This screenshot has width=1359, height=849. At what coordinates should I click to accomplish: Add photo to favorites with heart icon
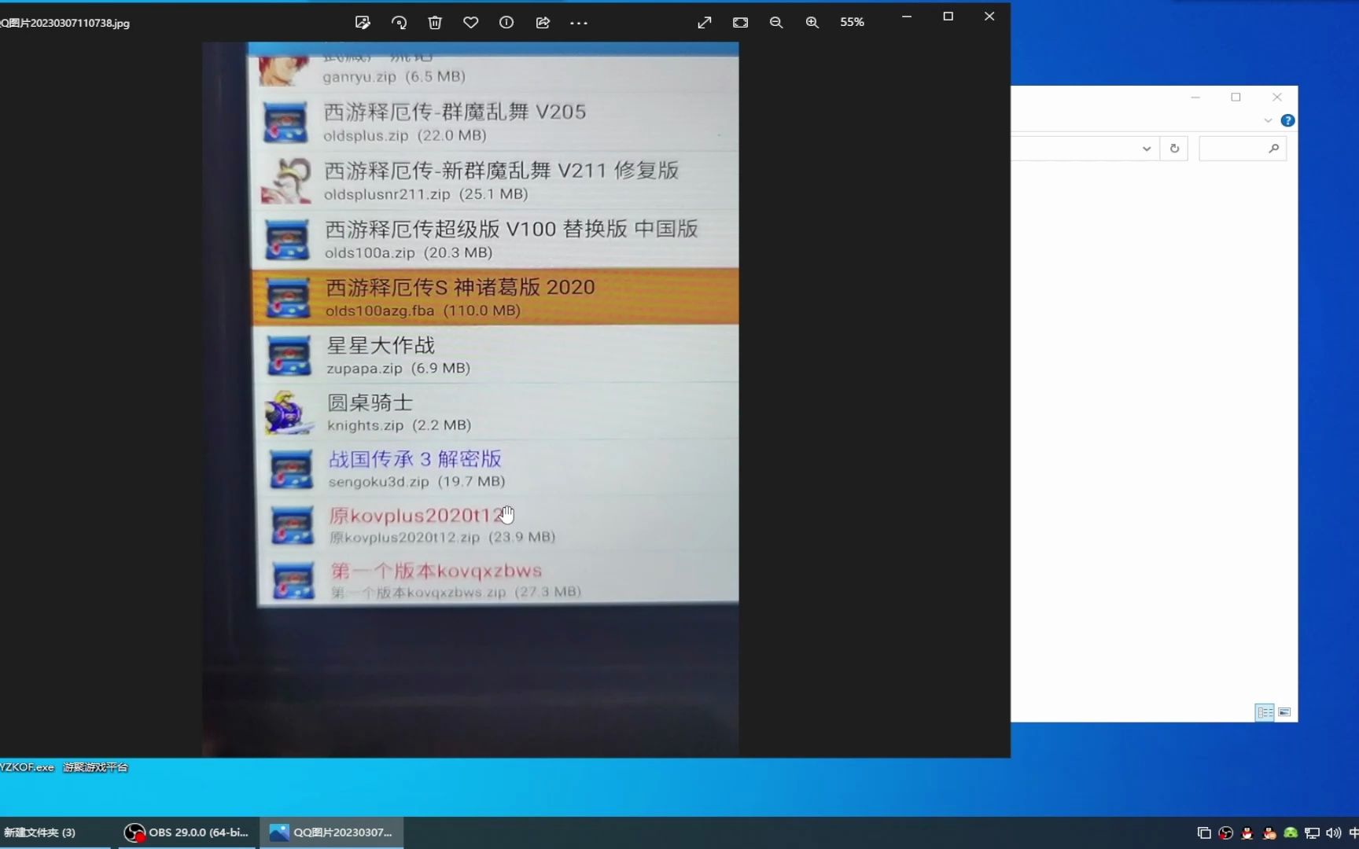pyautogui.click(x=471, y=23)
